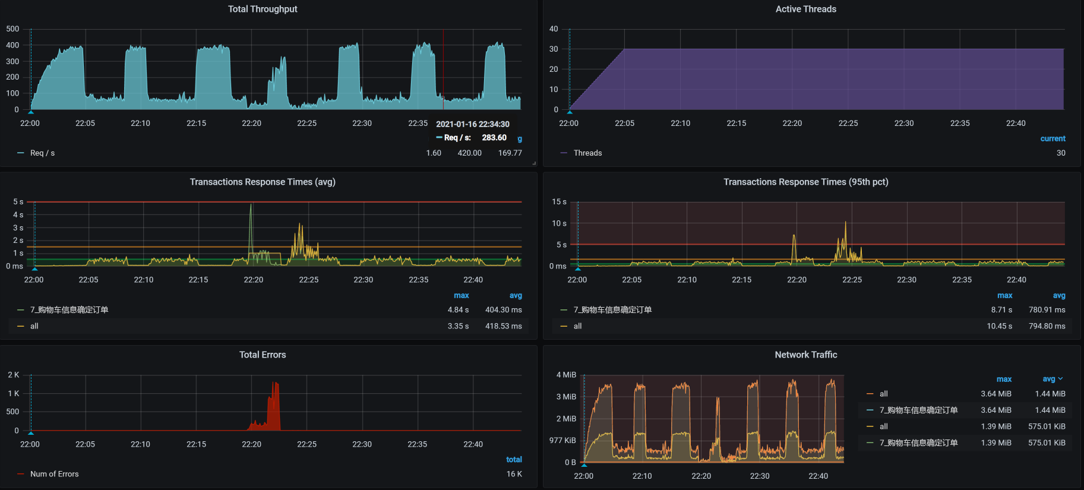Click the blue annotation marker under Total Errors graph
1084x490 pixels.
click(31, 432)
